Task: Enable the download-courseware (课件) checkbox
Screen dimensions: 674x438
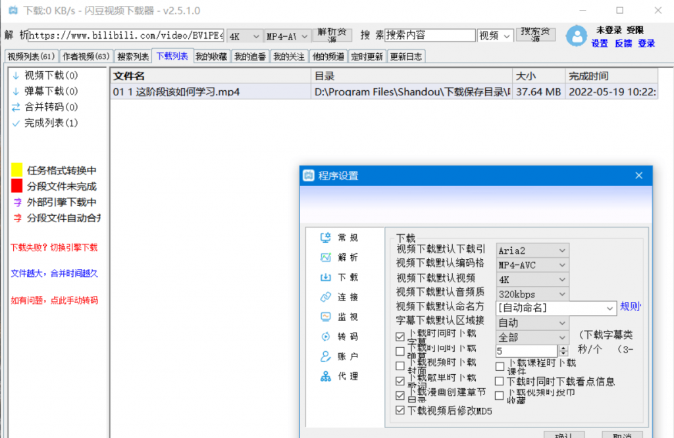Action: tap(500, 366)
